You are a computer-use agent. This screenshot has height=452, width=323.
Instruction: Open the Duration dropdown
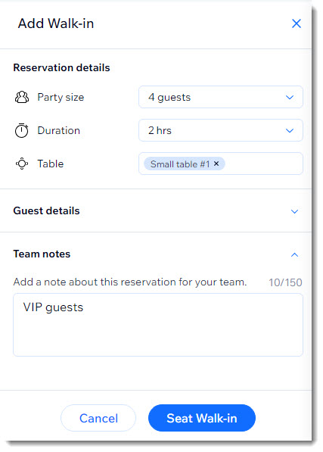coord(221,130)
